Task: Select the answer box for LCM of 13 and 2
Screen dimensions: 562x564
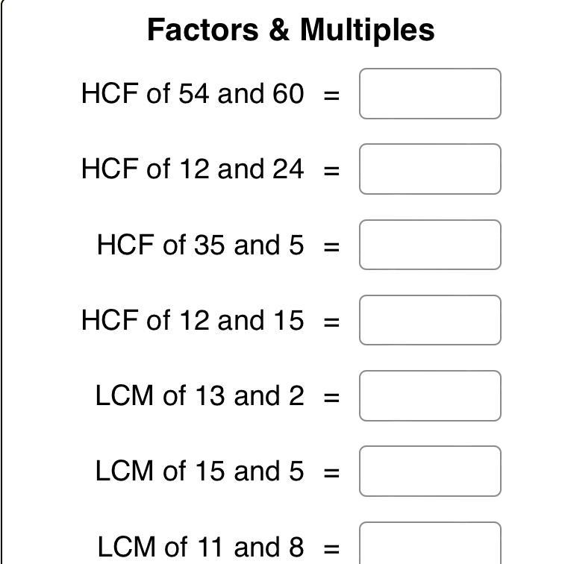Action: tap(430, 395)
